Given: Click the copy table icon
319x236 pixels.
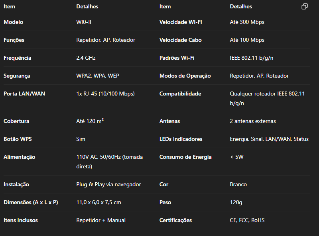Looking at the screenshot, I should [304, 6].
